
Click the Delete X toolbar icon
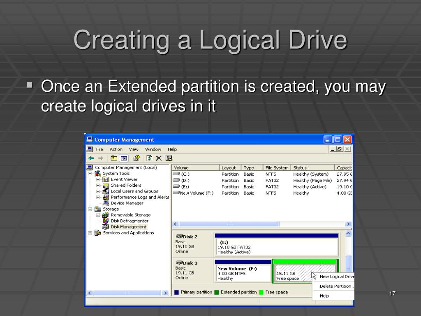[x=159, y=158]
